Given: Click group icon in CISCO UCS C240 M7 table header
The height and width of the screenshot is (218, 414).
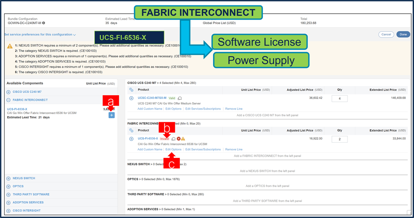Looking at the screenshot, I should pos(131,90).
